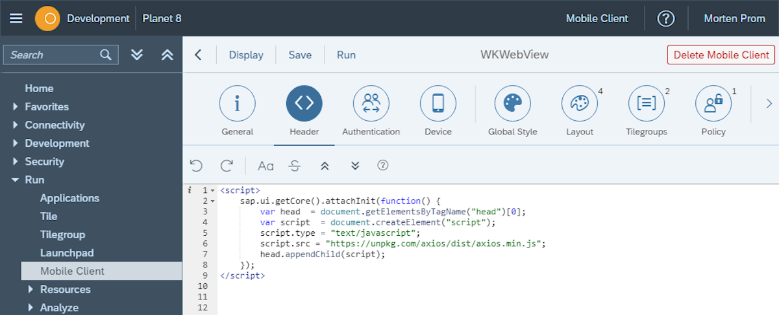Image resolution: width=779 pixels, height=315 pixels.
Task: Click empty editor line 11
Action: point(498,297)
